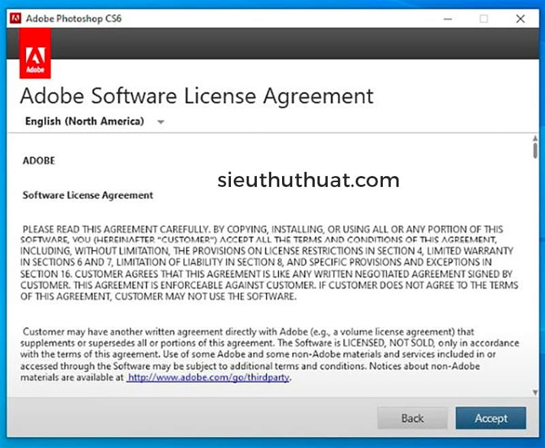Image resolution: width=545 pixels, height=448 pixels.
Task: Click the disabled maximize window icon
Action: pyautogui.click(x=484, y=18)
